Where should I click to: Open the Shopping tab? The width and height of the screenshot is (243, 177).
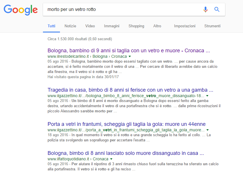click(136, 26)
